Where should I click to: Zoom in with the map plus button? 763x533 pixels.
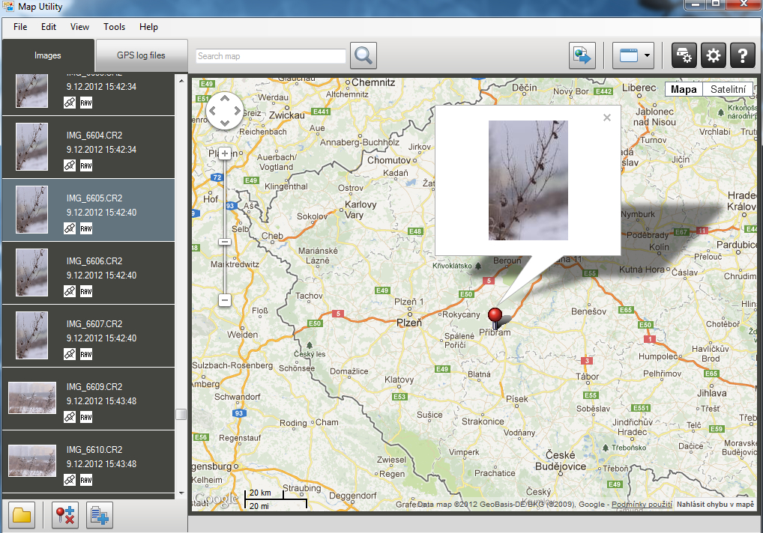(224, 154)
